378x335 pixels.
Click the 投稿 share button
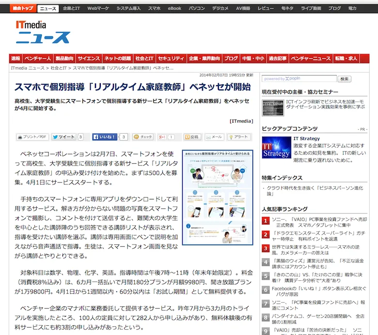pyautogui.click(x=191, y=137)
